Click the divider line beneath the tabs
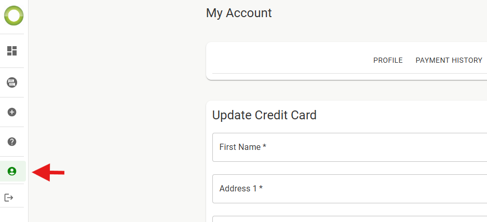The width and height of the screenshot is (487, 222). (350, 74)
